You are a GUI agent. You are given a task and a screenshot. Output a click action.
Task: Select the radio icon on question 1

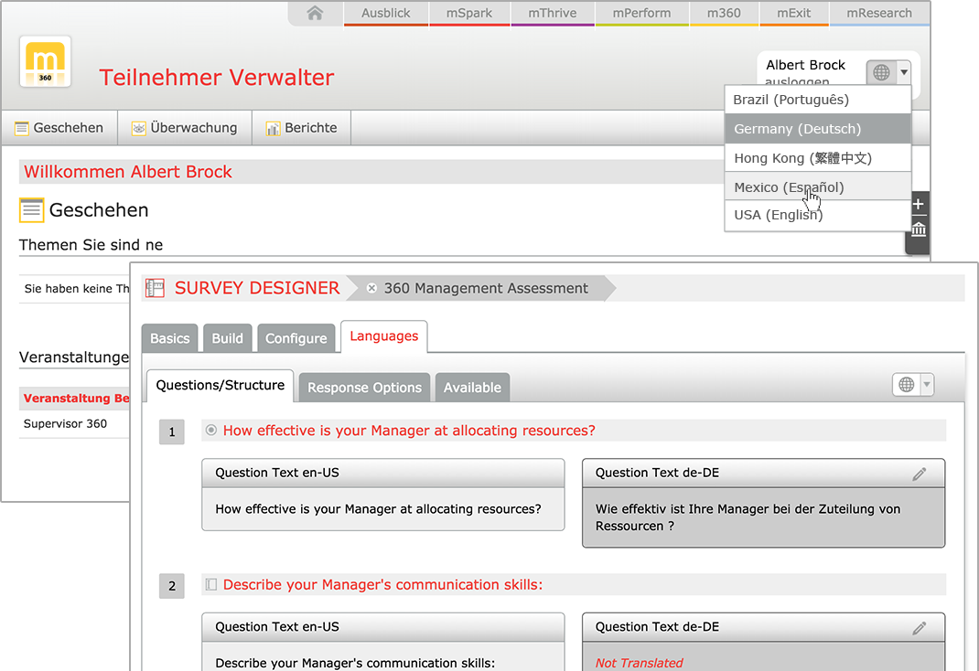pyautogui.click(x=211, y=431)
